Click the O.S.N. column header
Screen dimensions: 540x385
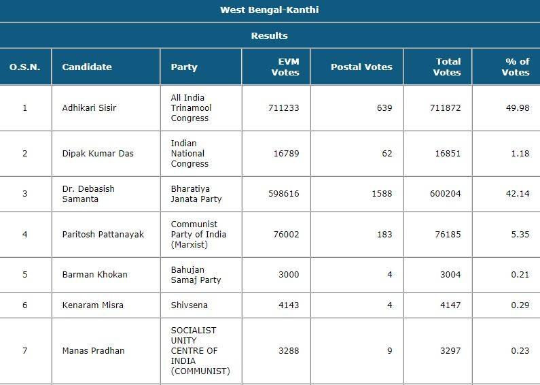coord(25,67)
